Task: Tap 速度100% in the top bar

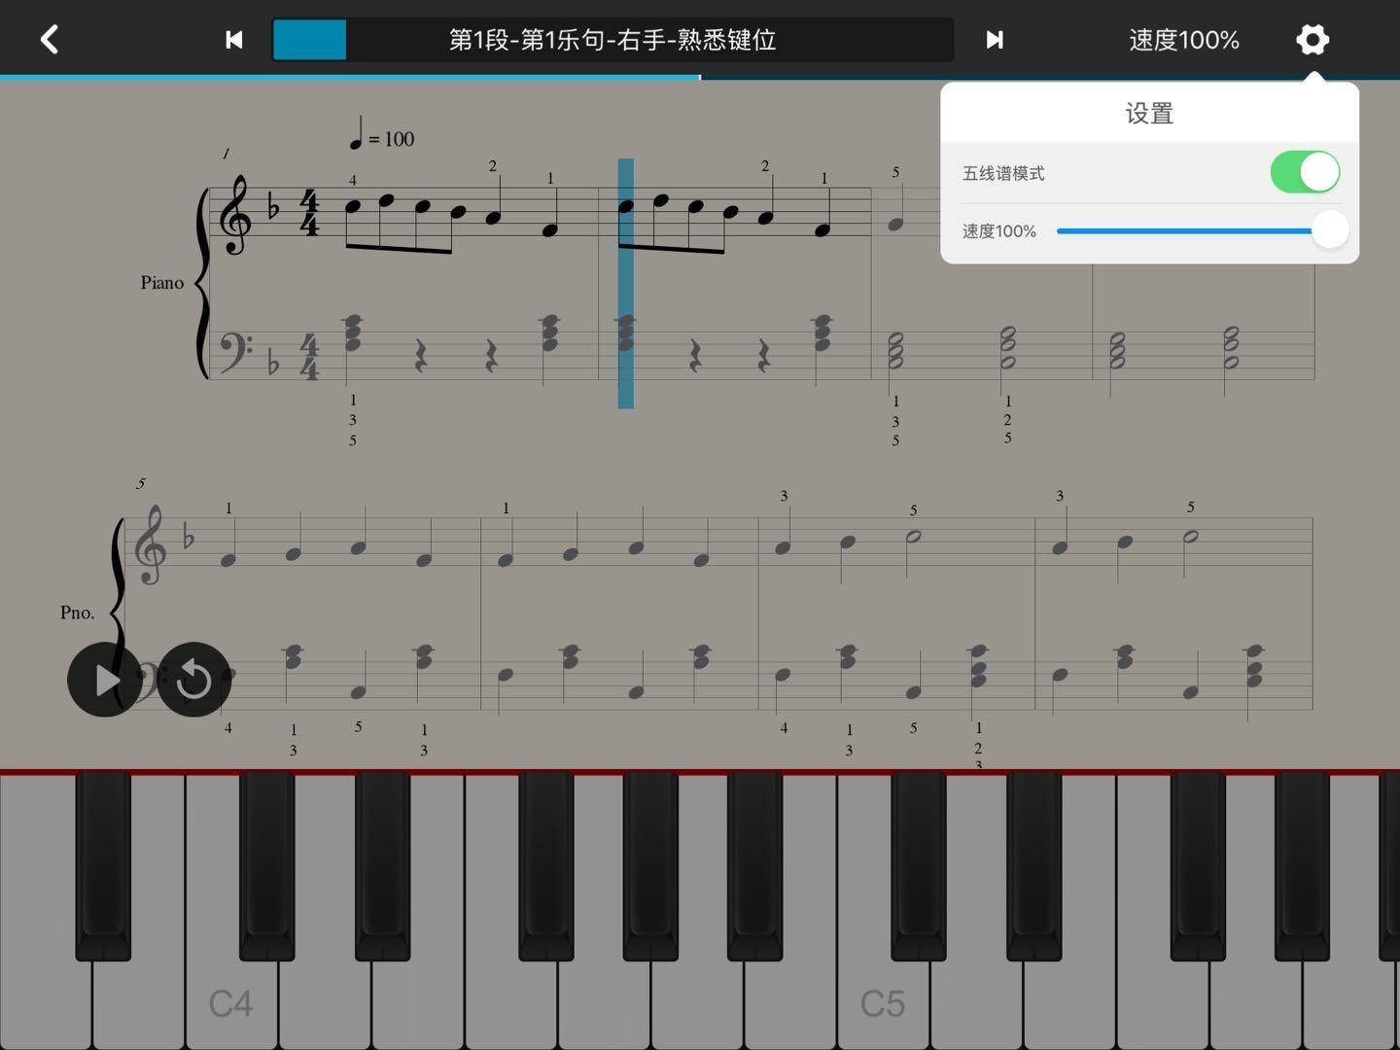Action: pos(1184,40)
